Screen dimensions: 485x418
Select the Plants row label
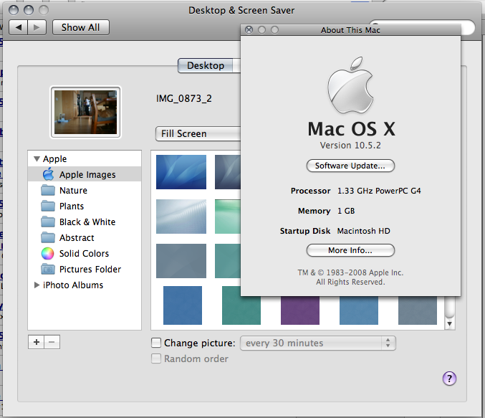(72, 206)
